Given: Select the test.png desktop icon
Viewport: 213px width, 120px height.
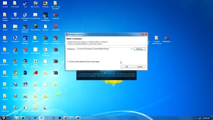Looking at the screenshot, I should click(45, 4).
